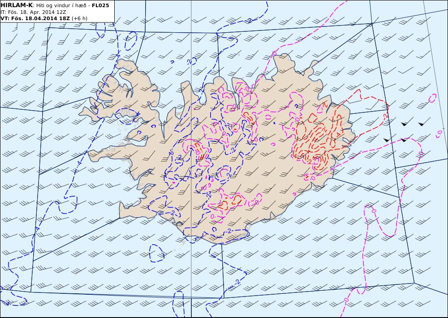
Task: Click the FL025 flight level label
Action: click(x=100, y=5)
